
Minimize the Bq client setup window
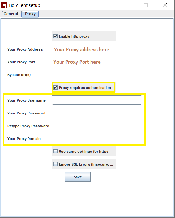pos(127,5)
